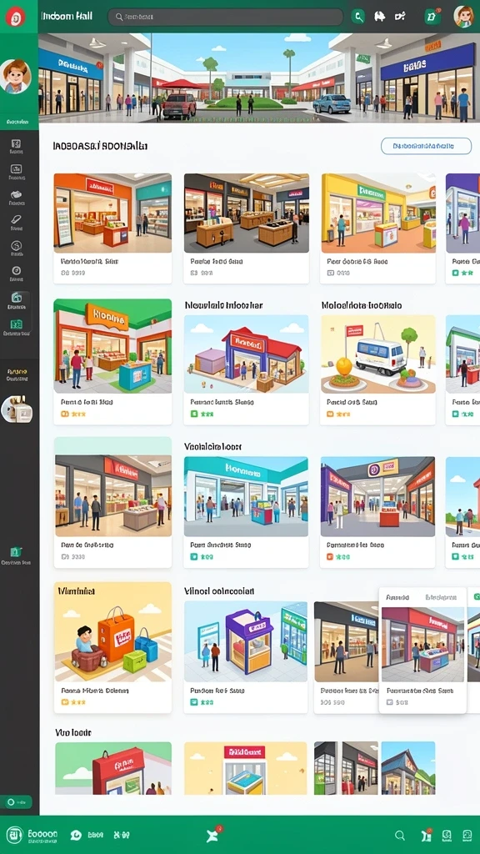Click the green search icon in top bar
480x854 pixels.
(x=358, y=17)
